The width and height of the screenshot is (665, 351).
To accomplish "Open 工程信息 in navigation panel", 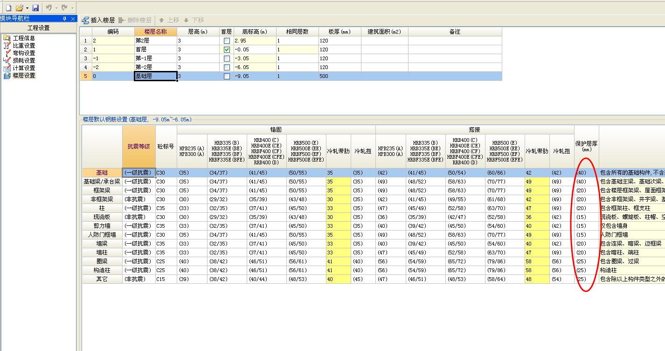I will (24, 38).
